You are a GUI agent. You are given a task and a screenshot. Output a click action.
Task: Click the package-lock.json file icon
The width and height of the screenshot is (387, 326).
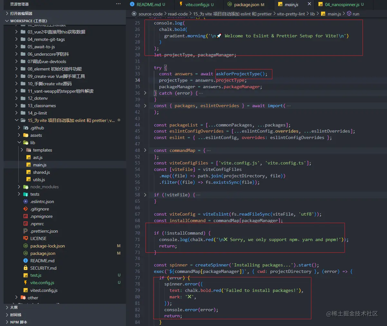click(26, 246)
